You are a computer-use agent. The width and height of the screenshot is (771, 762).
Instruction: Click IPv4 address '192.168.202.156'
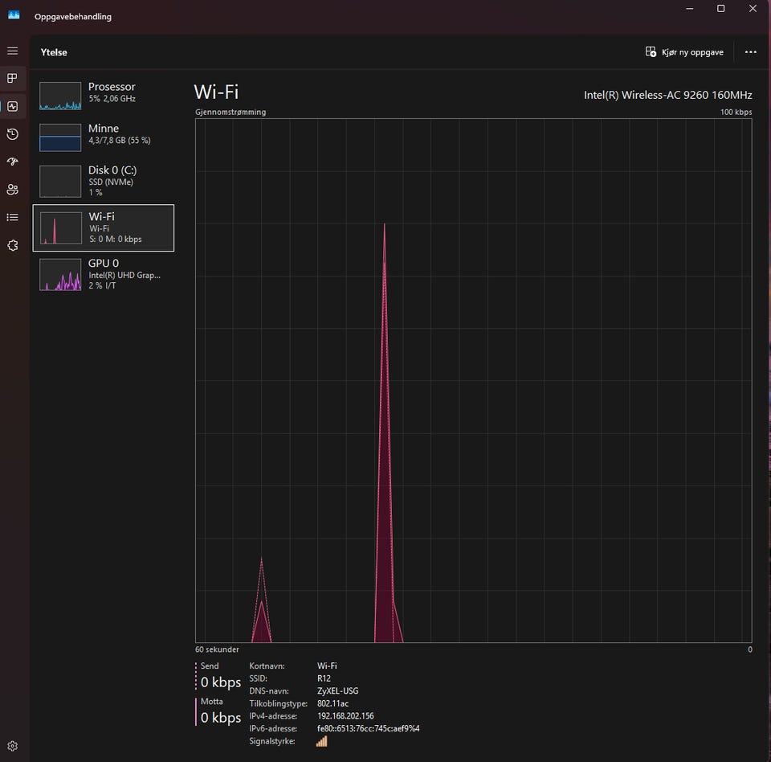[x=345, y=716]
